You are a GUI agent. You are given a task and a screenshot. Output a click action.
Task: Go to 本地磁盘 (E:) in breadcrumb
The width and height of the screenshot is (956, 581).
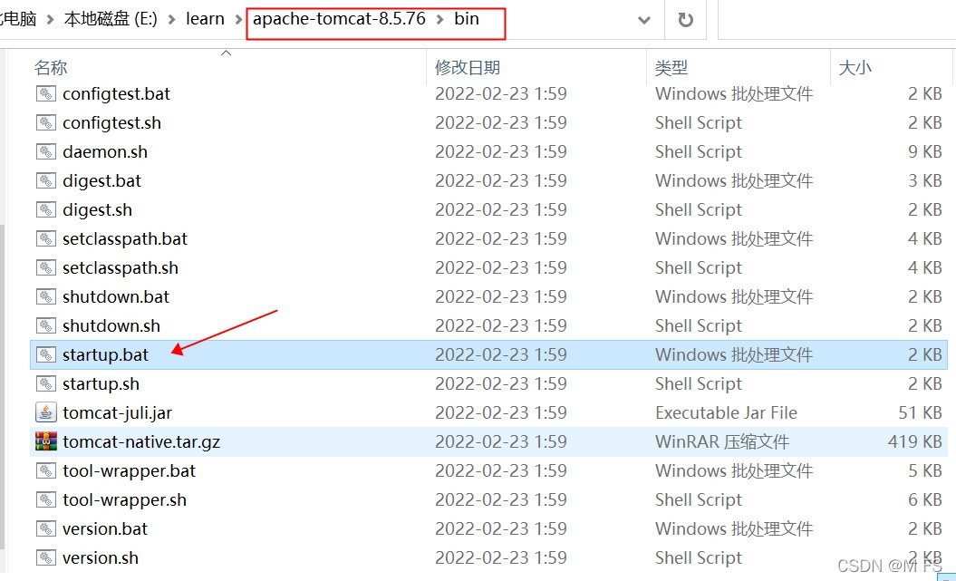click(111, 20)
